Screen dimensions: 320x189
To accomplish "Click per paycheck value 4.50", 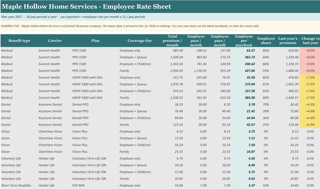I will (252, 158).
